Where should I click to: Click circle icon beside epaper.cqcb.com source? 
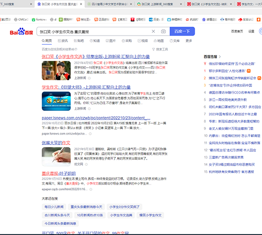(91, 189)
